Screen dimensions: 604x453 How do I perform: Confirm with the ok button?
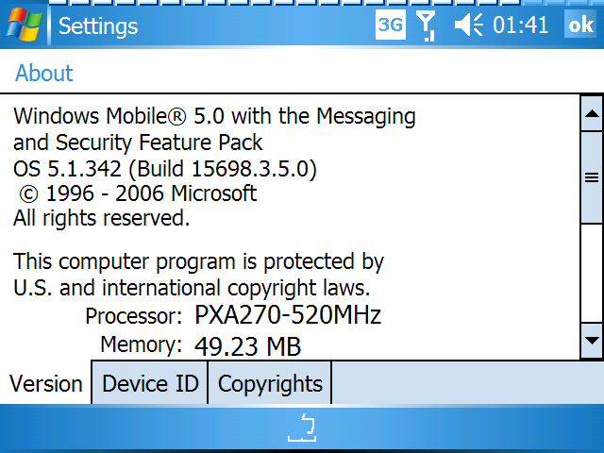point(581,25)
